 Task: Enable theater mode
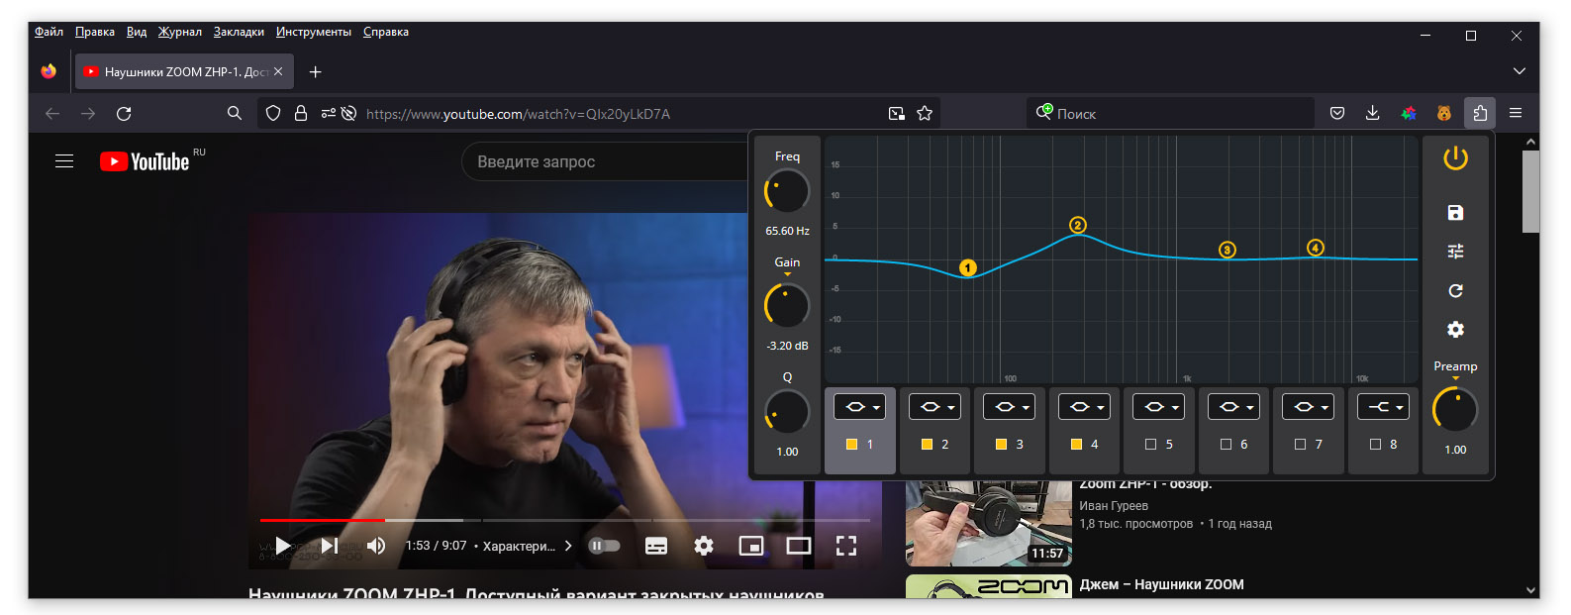[x=799, y=546]
